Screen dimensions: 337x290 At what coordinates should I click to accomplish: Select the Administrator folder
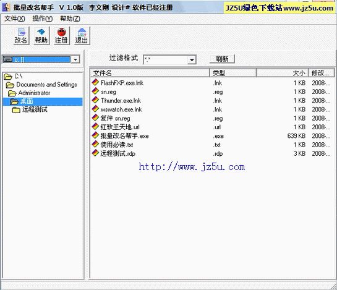point(29,93)
